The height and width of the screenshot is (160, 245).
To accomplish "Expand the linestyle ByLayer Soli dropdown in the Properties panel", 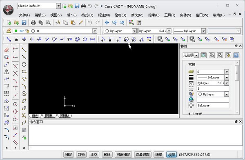I will pos(227,83).
